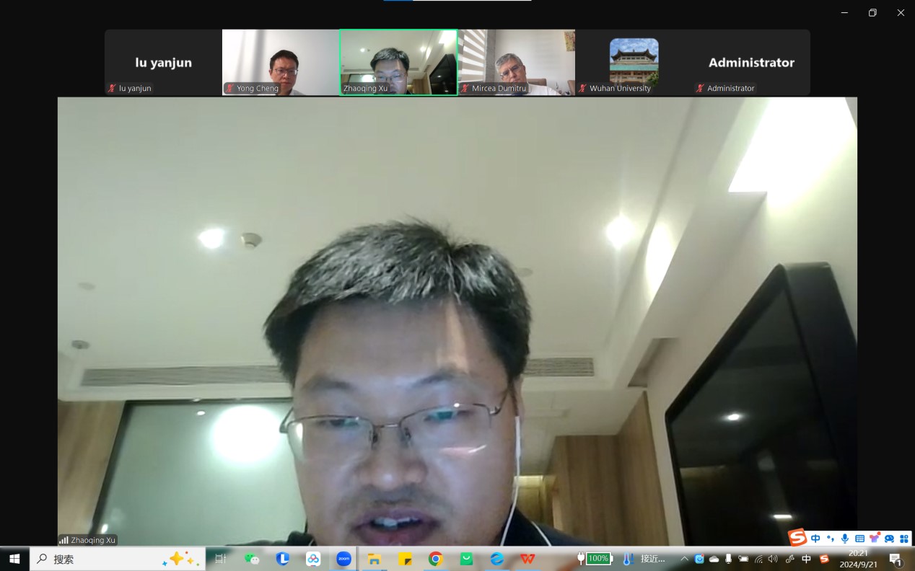Toggle Chinese/English mode on Sogou bar
The width and height of the screenshot is (915, 571).
coord(815,539)
